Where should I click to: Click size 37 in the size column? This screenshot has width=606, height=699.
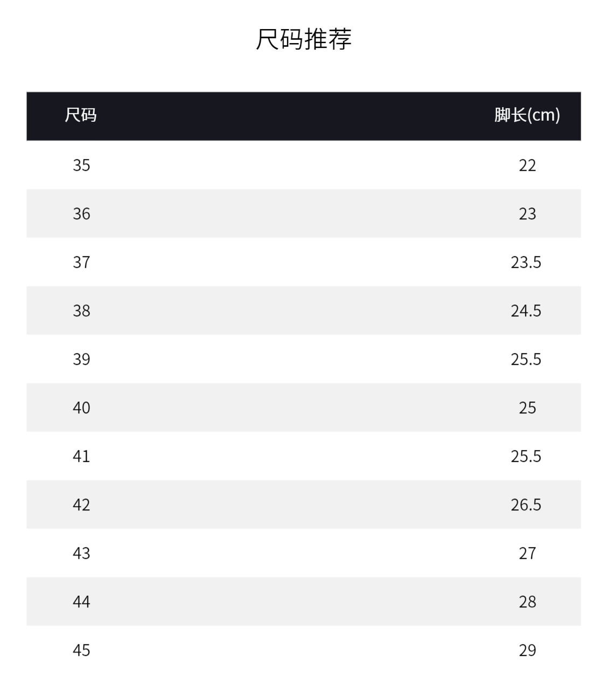click(81, 262)
